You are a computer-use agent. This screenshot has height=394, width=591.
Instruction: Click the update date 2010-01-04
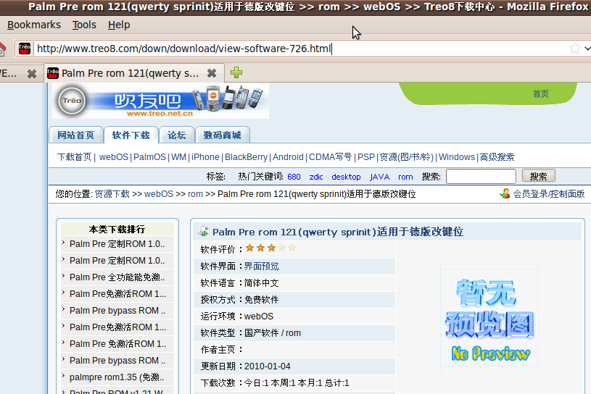268,366
